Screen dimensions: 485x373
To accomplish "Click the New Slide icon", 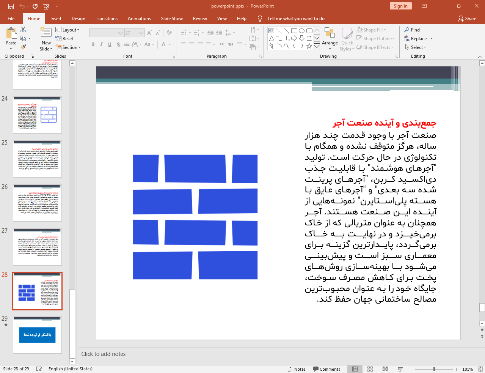I will (x=46, y=33).
